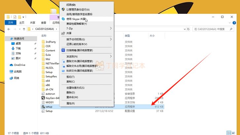
Task: Choose 创建快捷方式(S)
Action: [x=86, y=88]
